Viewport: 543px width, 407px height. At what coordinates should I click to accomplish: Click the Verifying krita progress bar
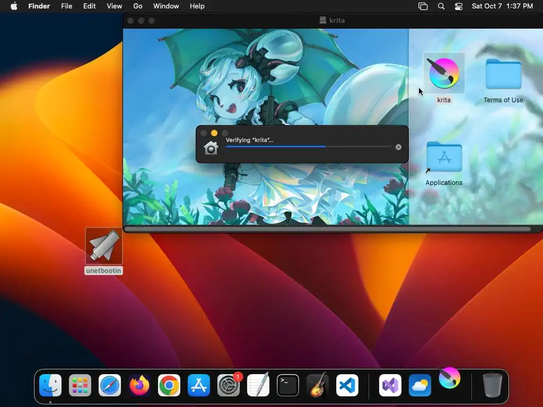[309, 147]
